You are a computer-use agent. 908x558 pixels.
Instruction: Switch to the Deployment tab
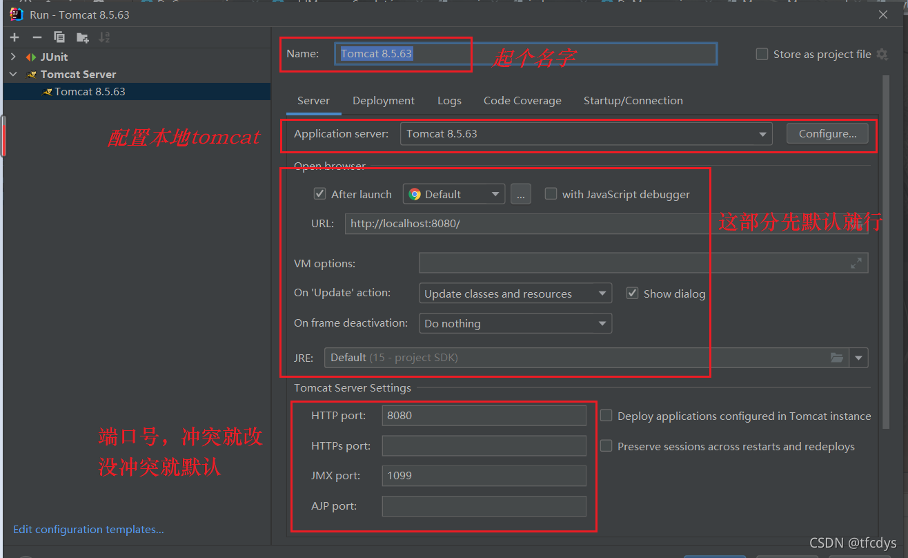[x=384, y=101]
